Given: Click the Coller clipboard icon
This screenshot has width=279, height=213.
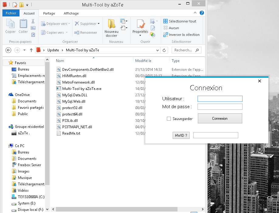Looking at the screenshot, I should point(23,24).
